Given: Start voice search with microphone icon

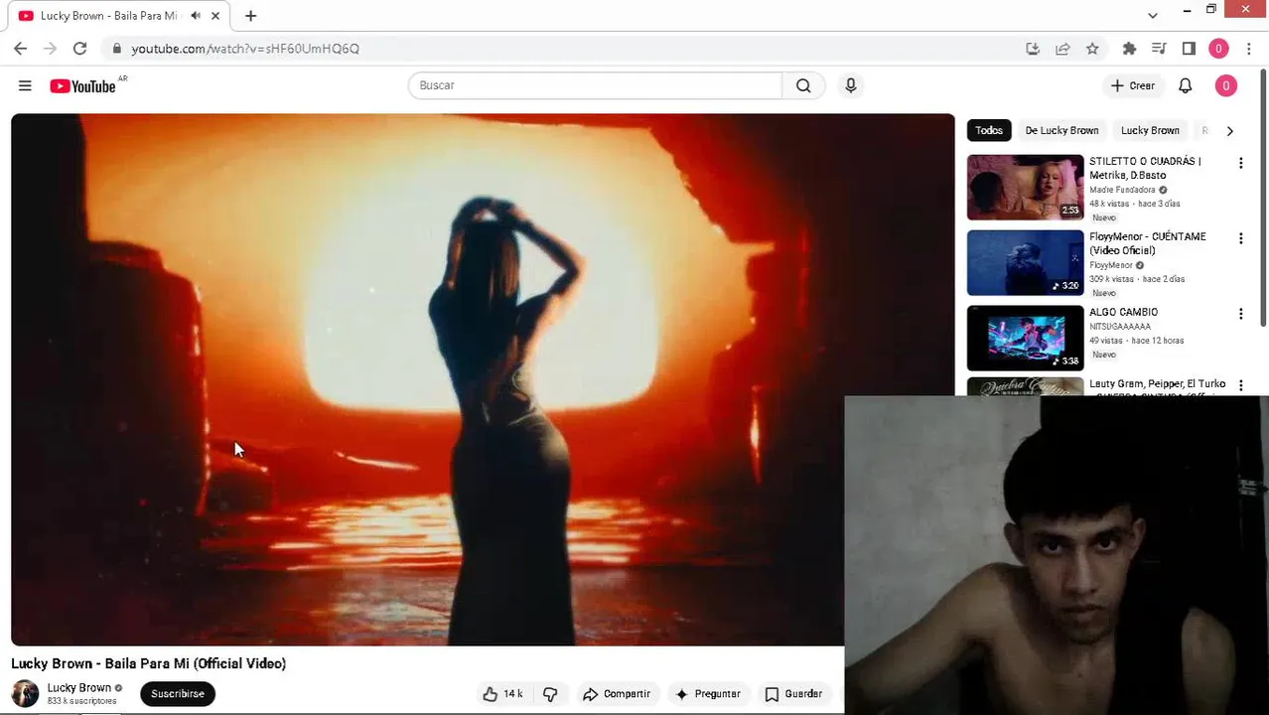Looking at the screenshot, I should [850, 85].
